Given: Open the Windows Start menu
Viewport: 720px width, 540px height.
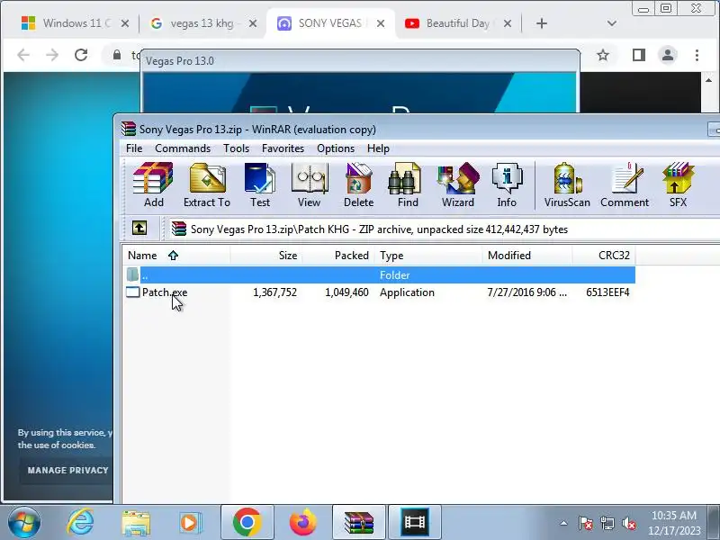Looking at the screenshot, I should [x=23, y=522].
